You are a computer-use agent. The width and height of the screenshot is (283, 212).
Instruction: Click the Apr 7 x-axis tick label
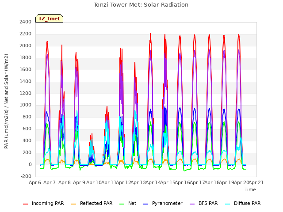[x=50, y=182]
